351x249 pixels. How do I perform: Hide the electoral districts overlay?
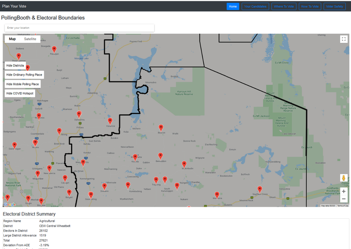tap(15, 65)
